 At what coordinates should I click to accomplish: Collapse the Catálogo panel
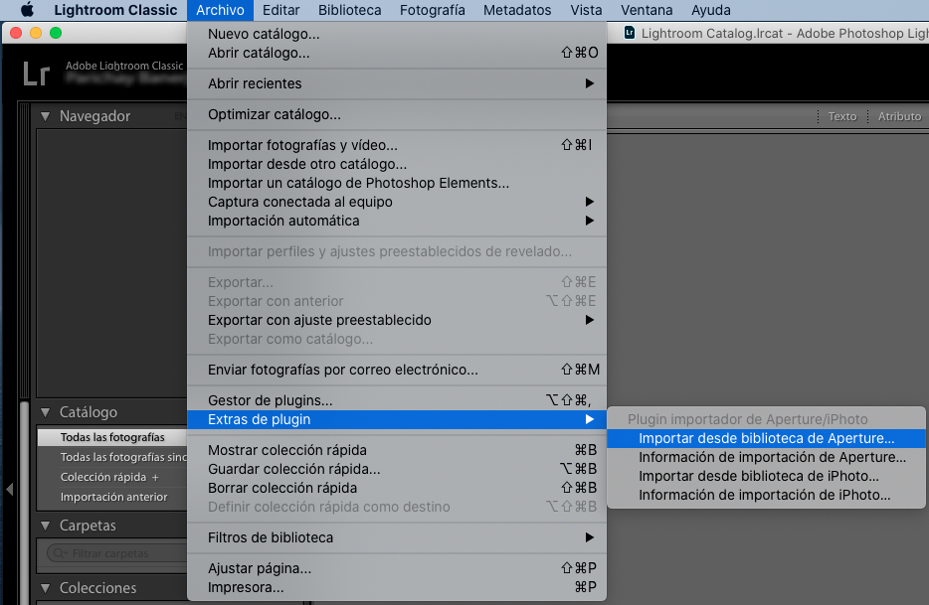44,411
